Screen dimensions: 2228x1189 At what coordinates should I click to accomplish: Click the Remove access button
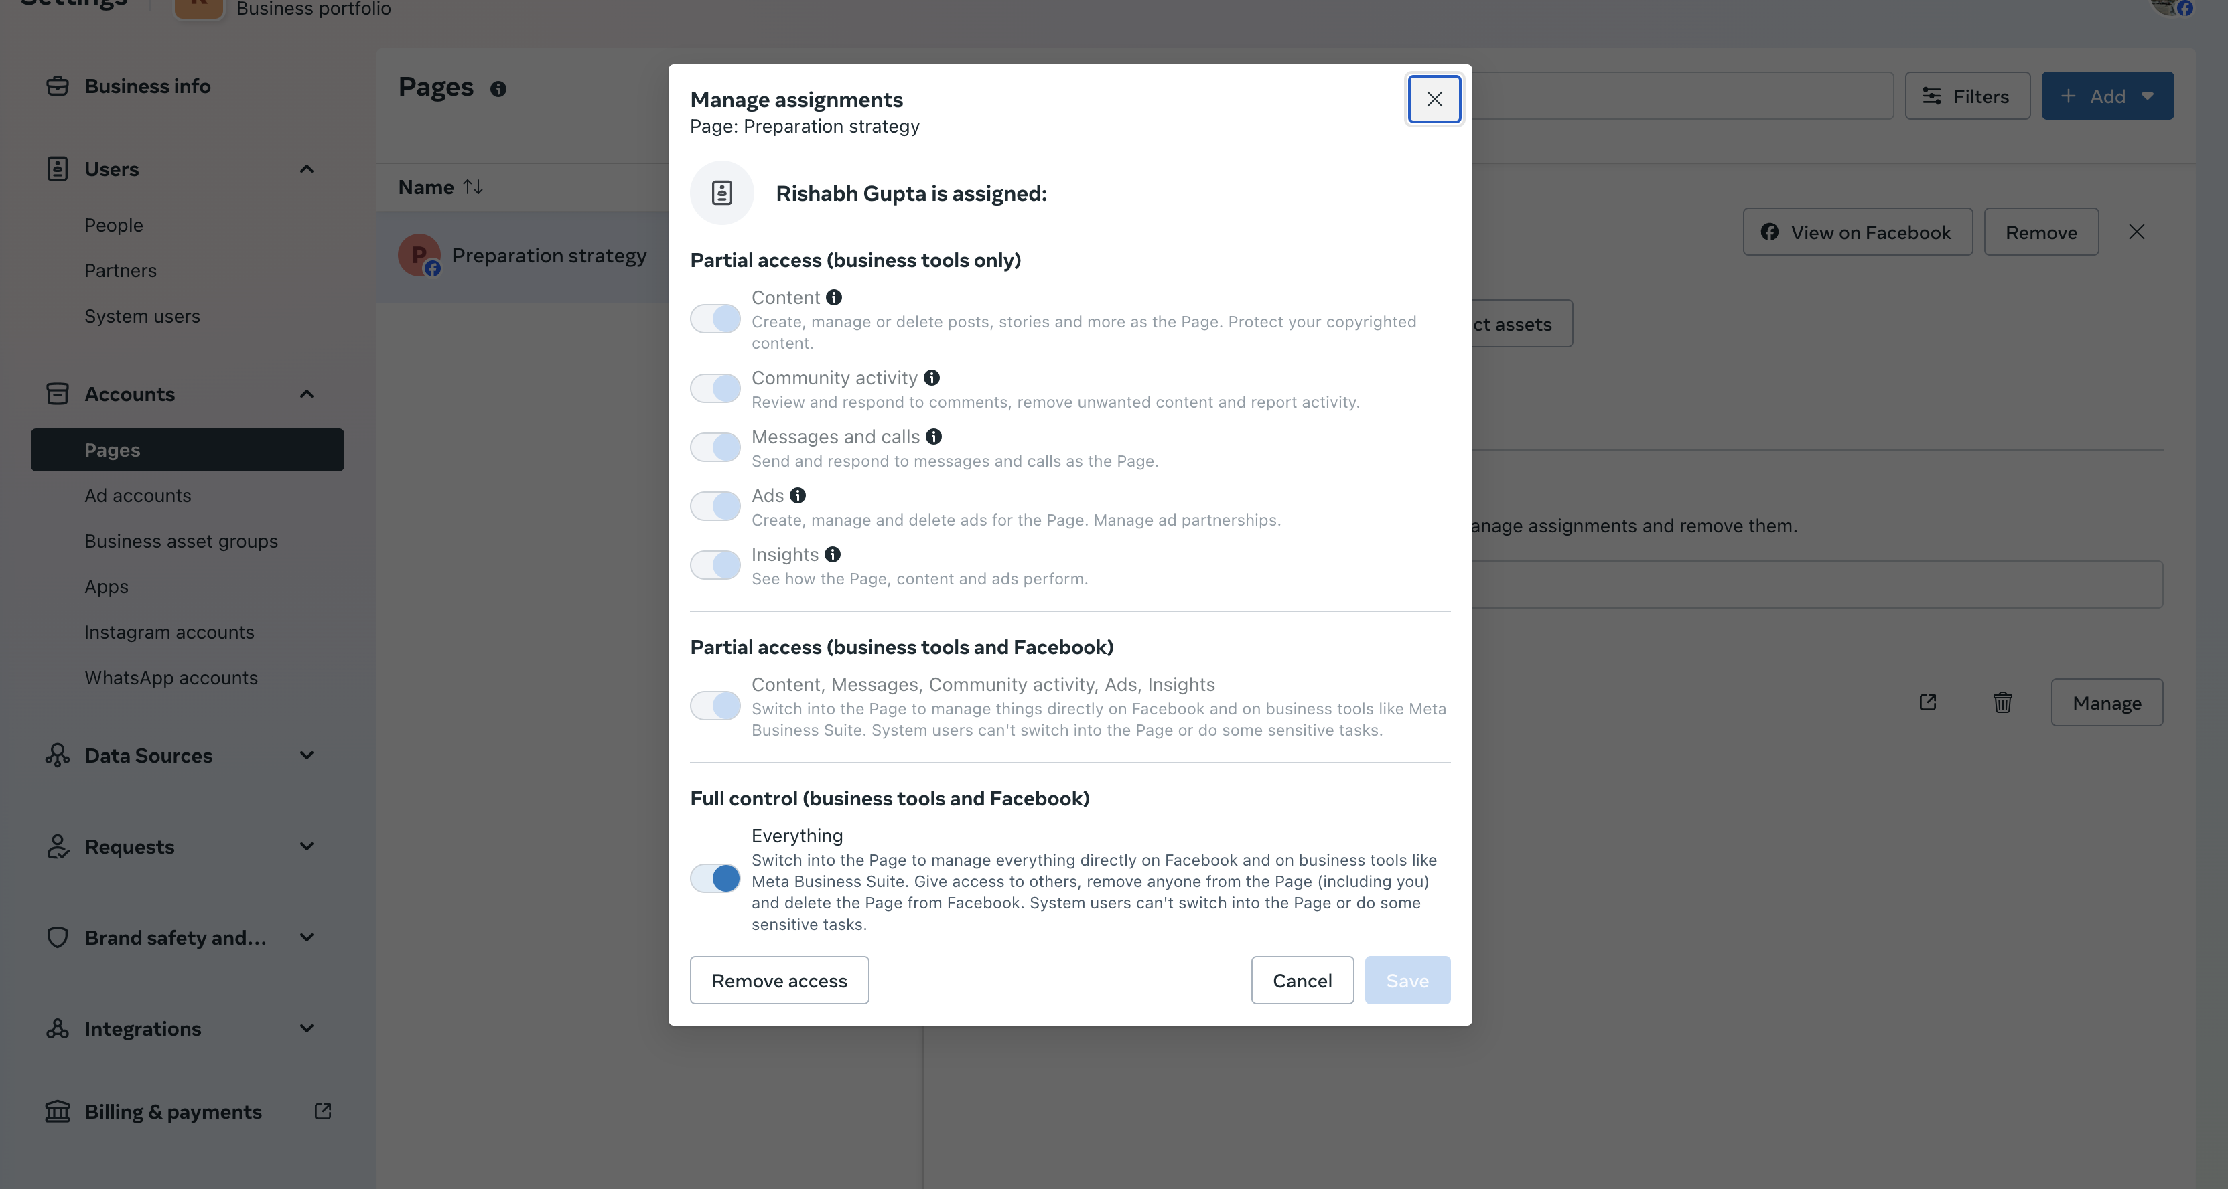pos(778,980)
